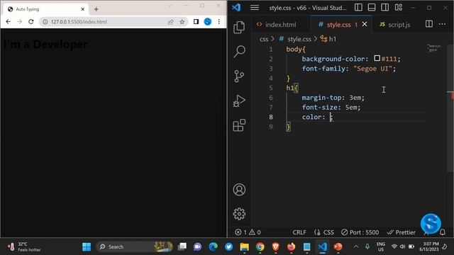Click the microphone tray icon
The height and width of the screenshot is (255, 454).
(367, 246)
